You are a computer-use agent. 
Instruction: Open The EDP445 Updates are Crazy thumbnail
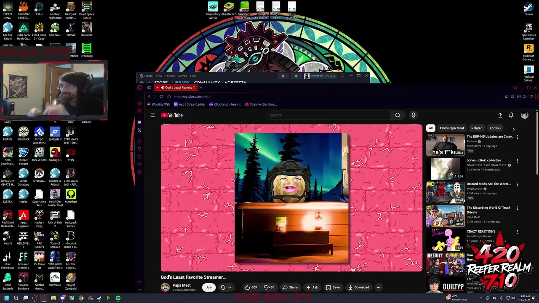445,145
